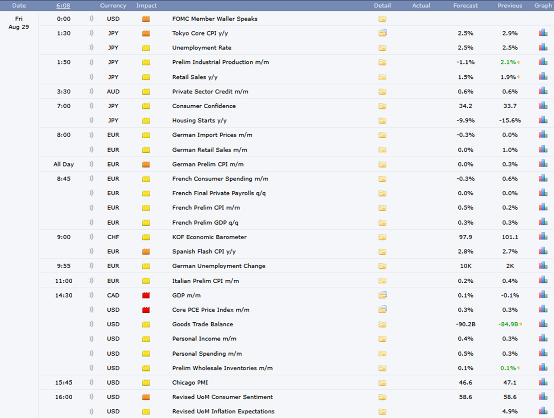Image resolution: width=554 pixels, height=418 pixels.
Task: Click the 6:08 time header link
Action: pyautogui.click(x=63, y=6)
